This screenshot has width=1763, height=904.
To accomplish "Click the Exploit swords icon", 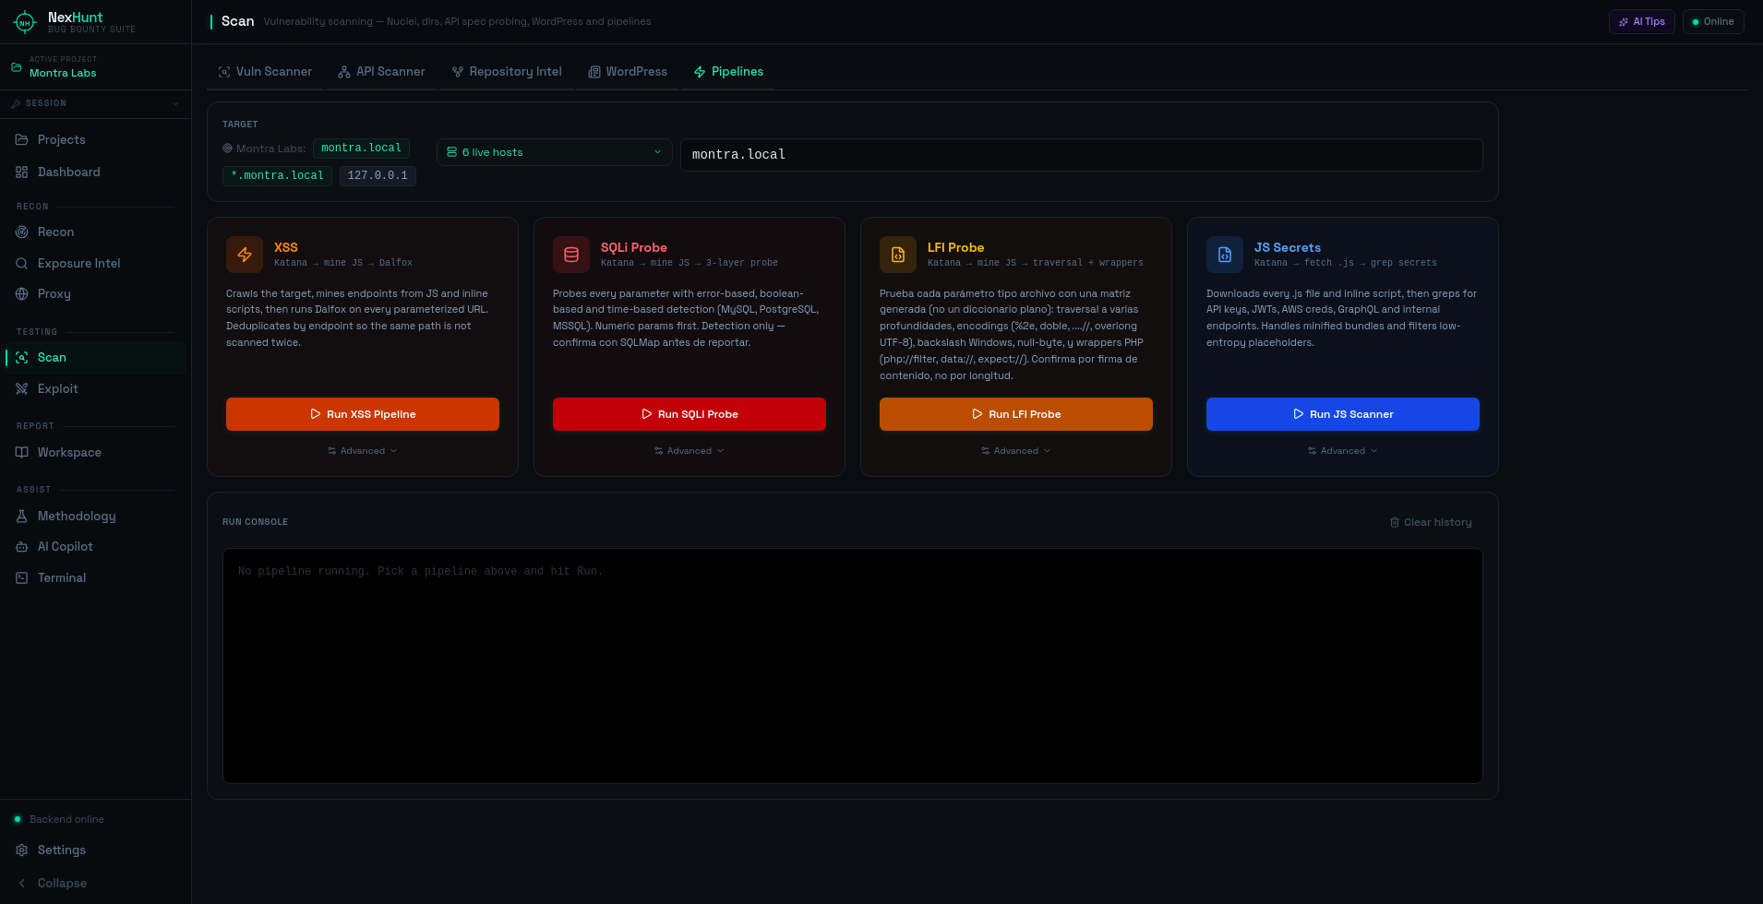I will tap(22, 388).
